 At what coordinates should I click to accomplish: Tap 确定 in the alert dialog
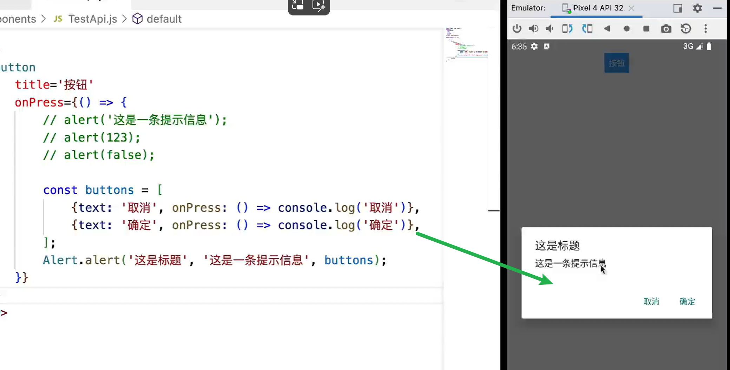[x=687, y=302]
